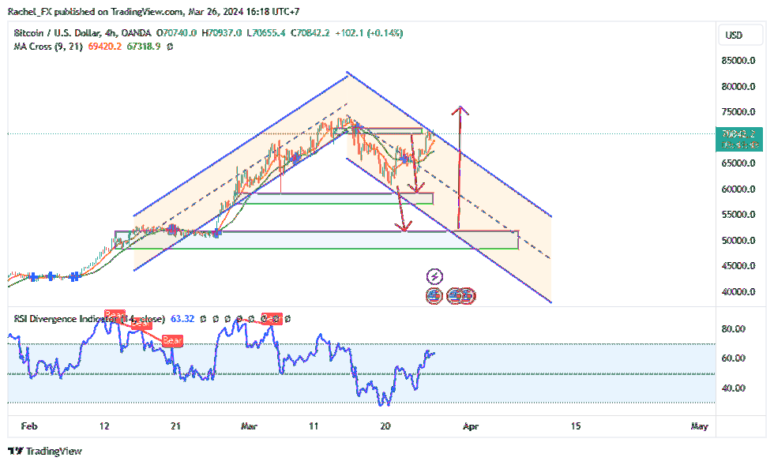Image resolution: width=774 pixels, height=465 pixels.
Task: Click 80.00 on the RSI scale
Action: (x=734, y=328)
